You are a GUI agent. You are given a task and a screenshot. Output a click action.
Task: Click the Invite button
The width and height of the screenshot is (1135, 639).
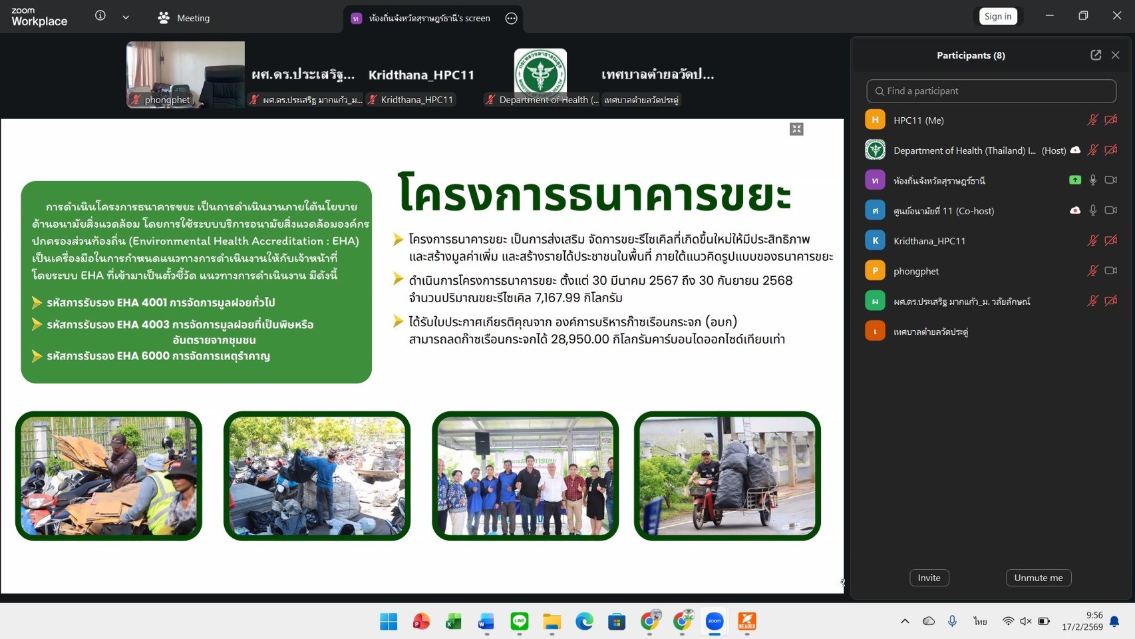(x=929, y=578)
